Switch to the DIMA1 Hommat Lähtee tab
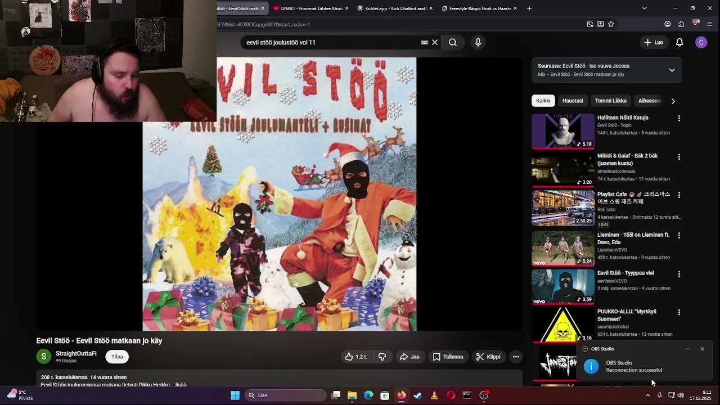The height and width of the screenshot is (405, 720). 310,8
